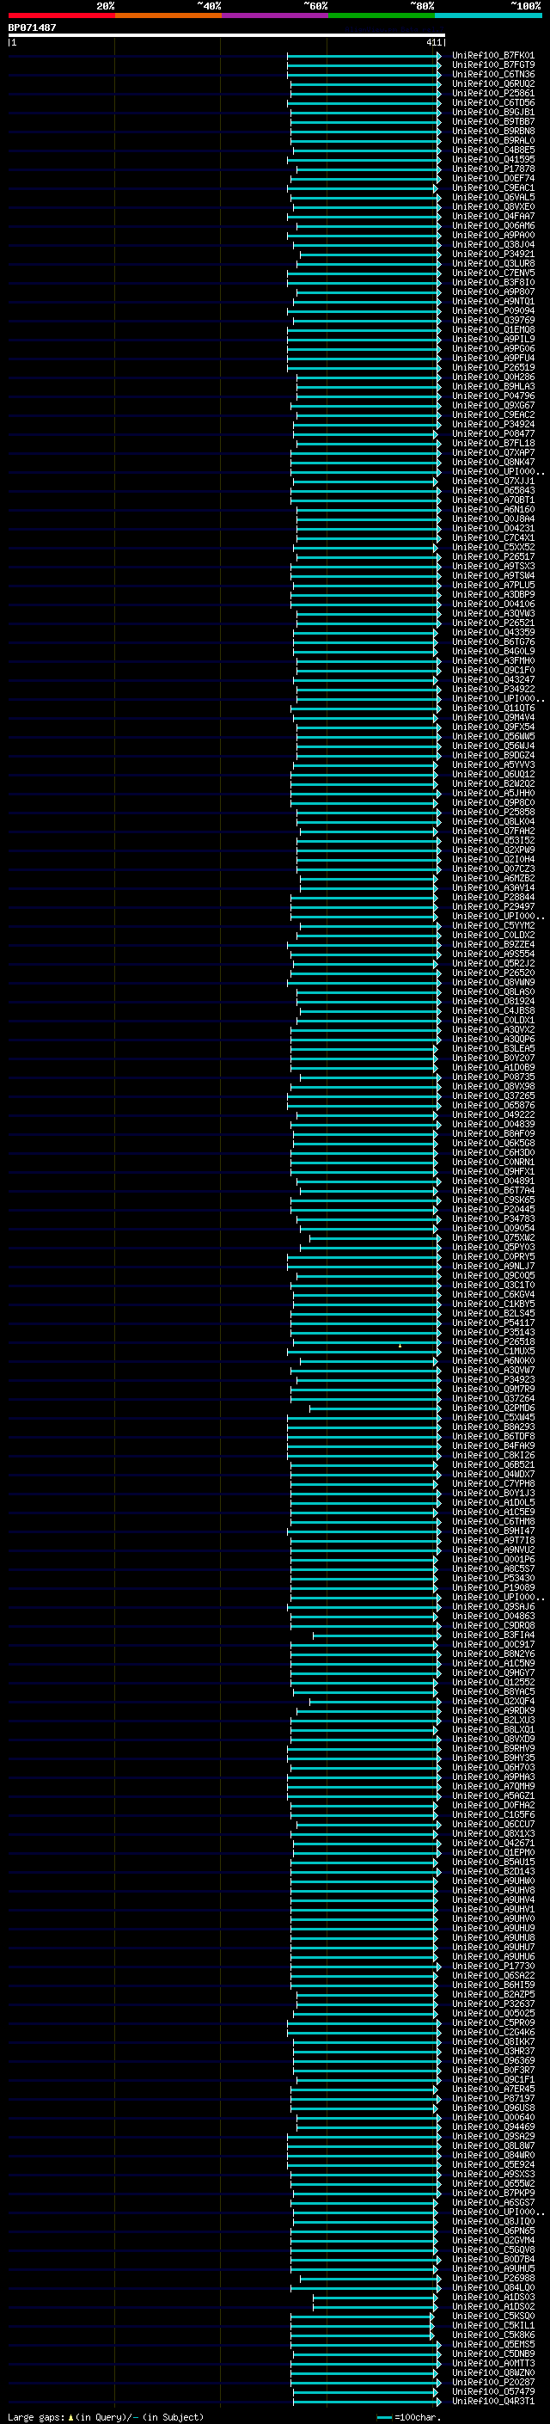Select the UniRef100_P26518 label
This screenshot has width=550, height=2424.
pos(493,1342)
